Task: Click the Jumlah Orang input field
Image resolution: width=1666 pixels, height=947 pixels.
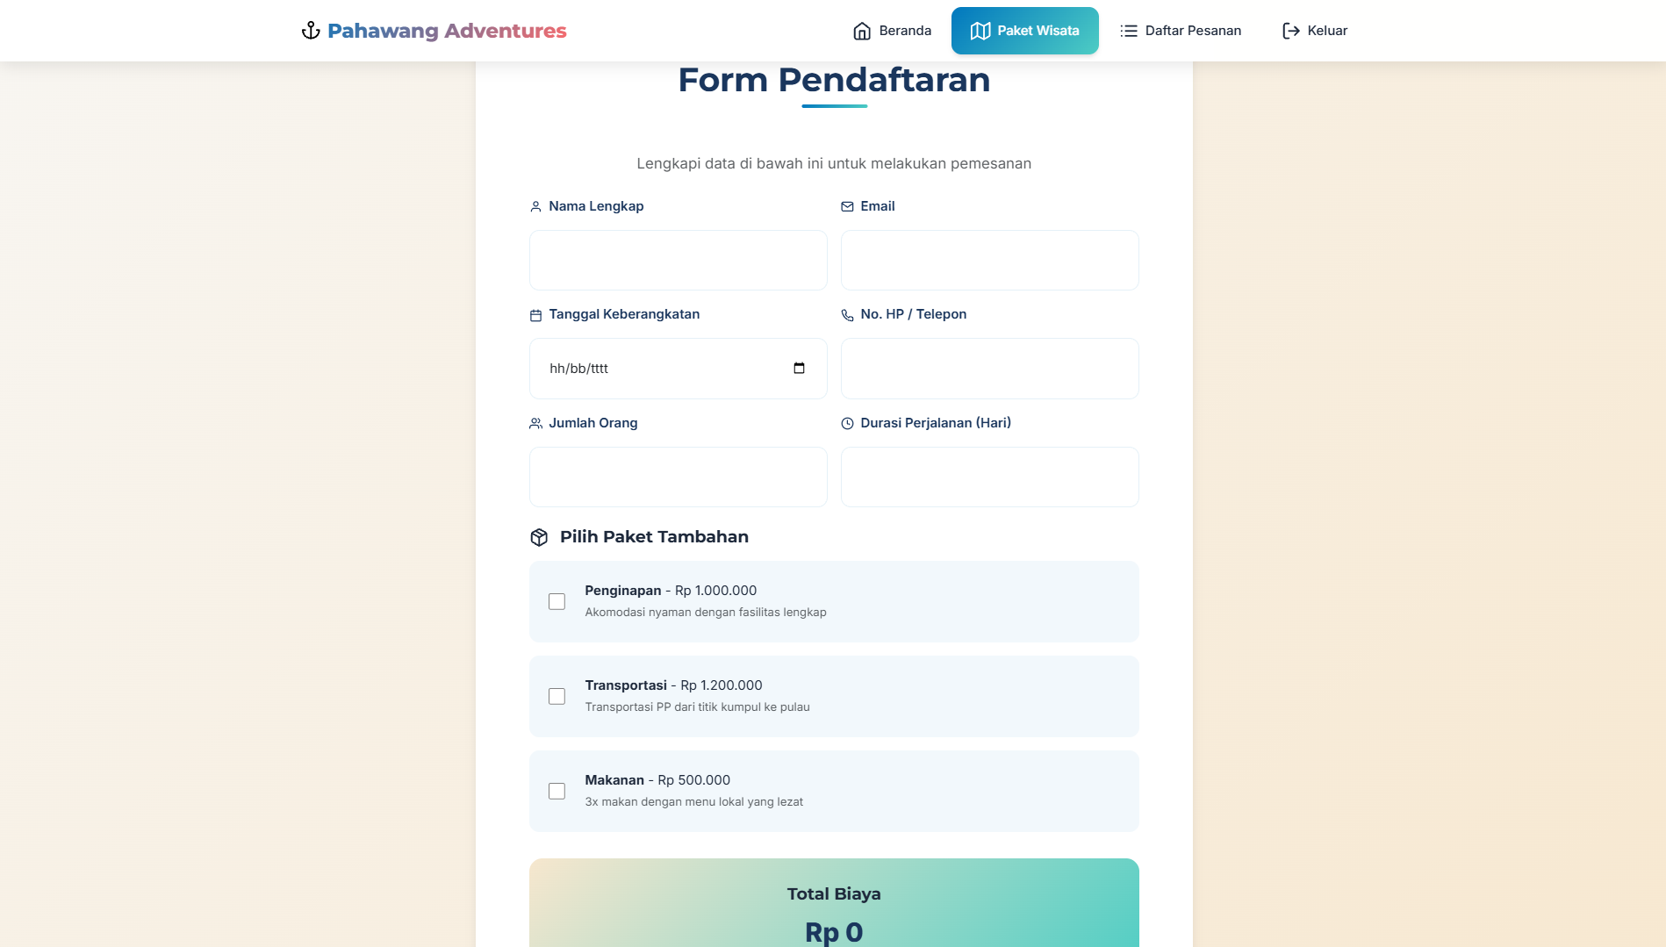Action: click(678, 477)
